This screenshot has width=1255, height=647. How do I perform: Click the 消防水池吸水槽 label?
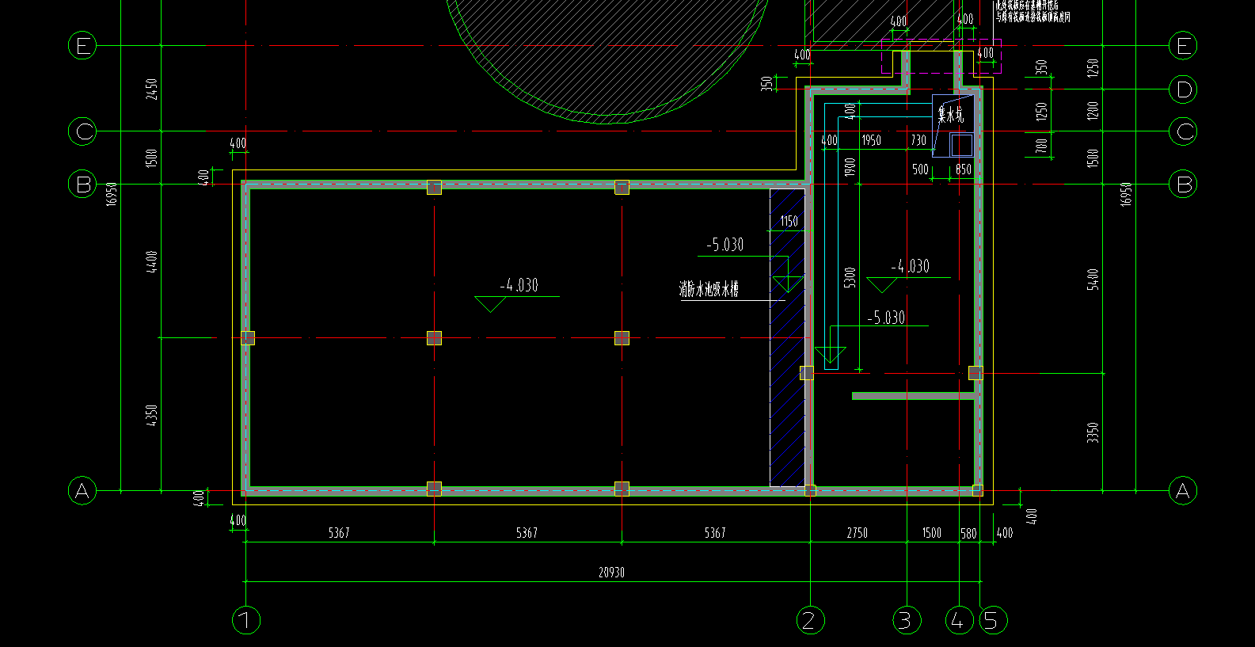(x=709, y=289)
